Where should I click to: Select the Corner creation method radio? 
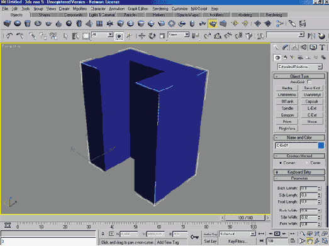[281, 163]
